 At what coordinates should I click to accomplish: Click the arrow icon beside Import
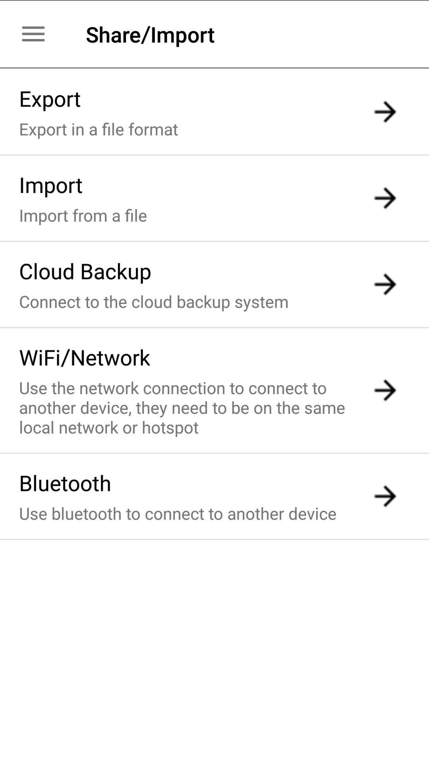[385, 198]
